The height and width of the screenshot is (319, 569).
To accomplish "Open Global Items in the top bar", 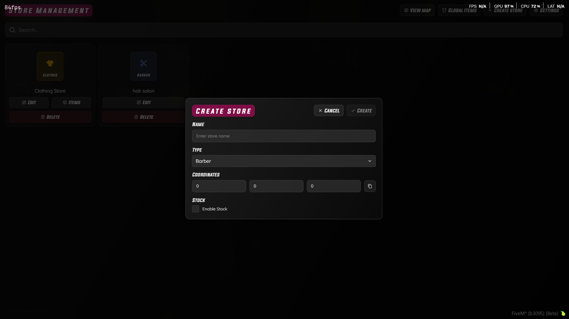I will [x=459, y=10].
